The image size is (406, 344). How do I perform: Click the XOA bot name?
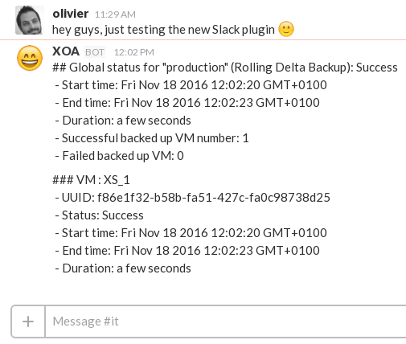(x=66, y=51)
